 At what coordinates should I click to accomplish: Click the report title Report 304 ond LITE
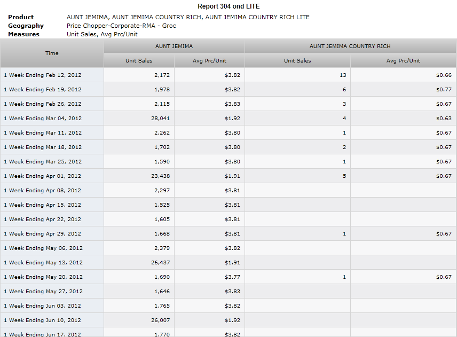[x=228, y=6]
